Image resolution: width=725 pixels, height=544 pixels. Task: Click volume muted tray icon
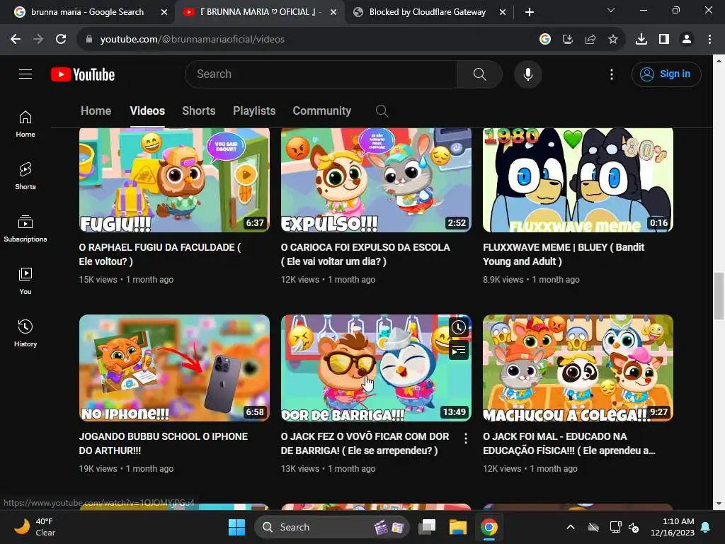(x=634, y=527)
